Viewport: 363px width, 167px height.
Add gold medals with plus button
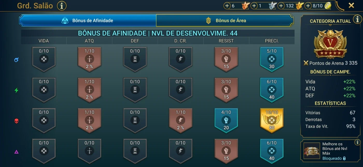[281, 6]
